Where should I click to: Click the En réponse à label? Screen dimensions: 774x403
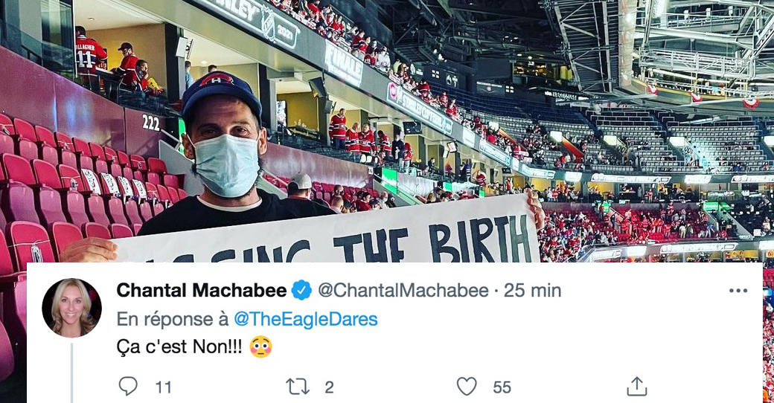pyautogui.click(x=173, y=319)
